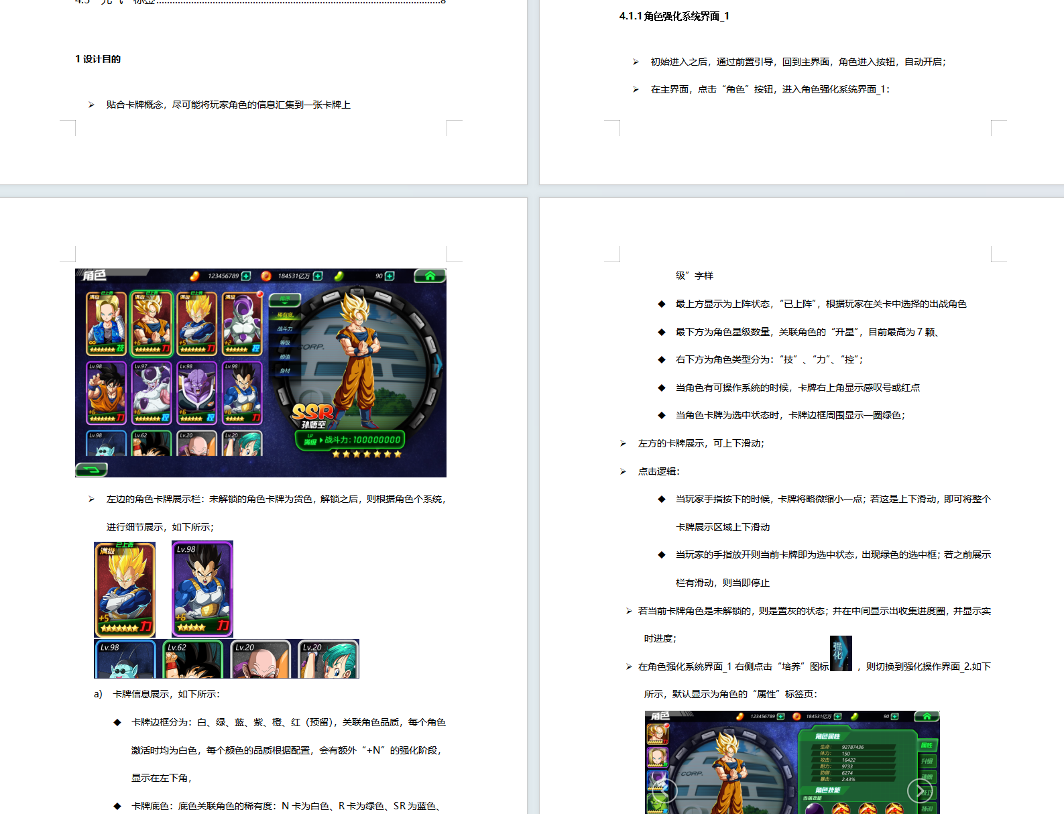
Task: Click the previous image arrow on the attributes screenshot
Action: (665, 791)
